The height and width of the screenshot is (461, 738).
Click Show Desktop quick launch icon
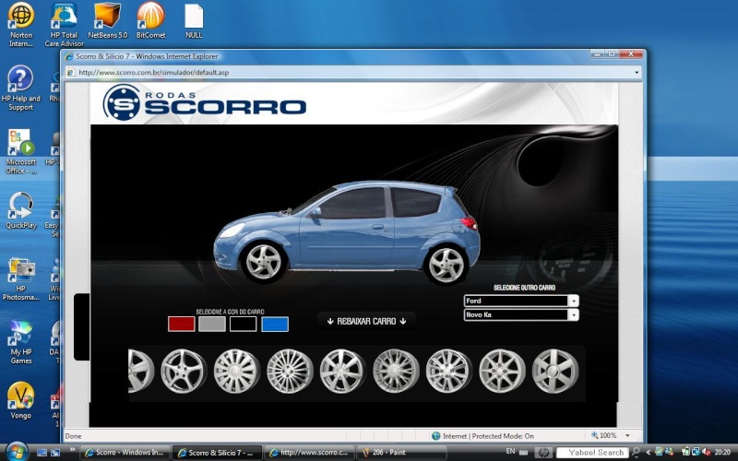42,453
